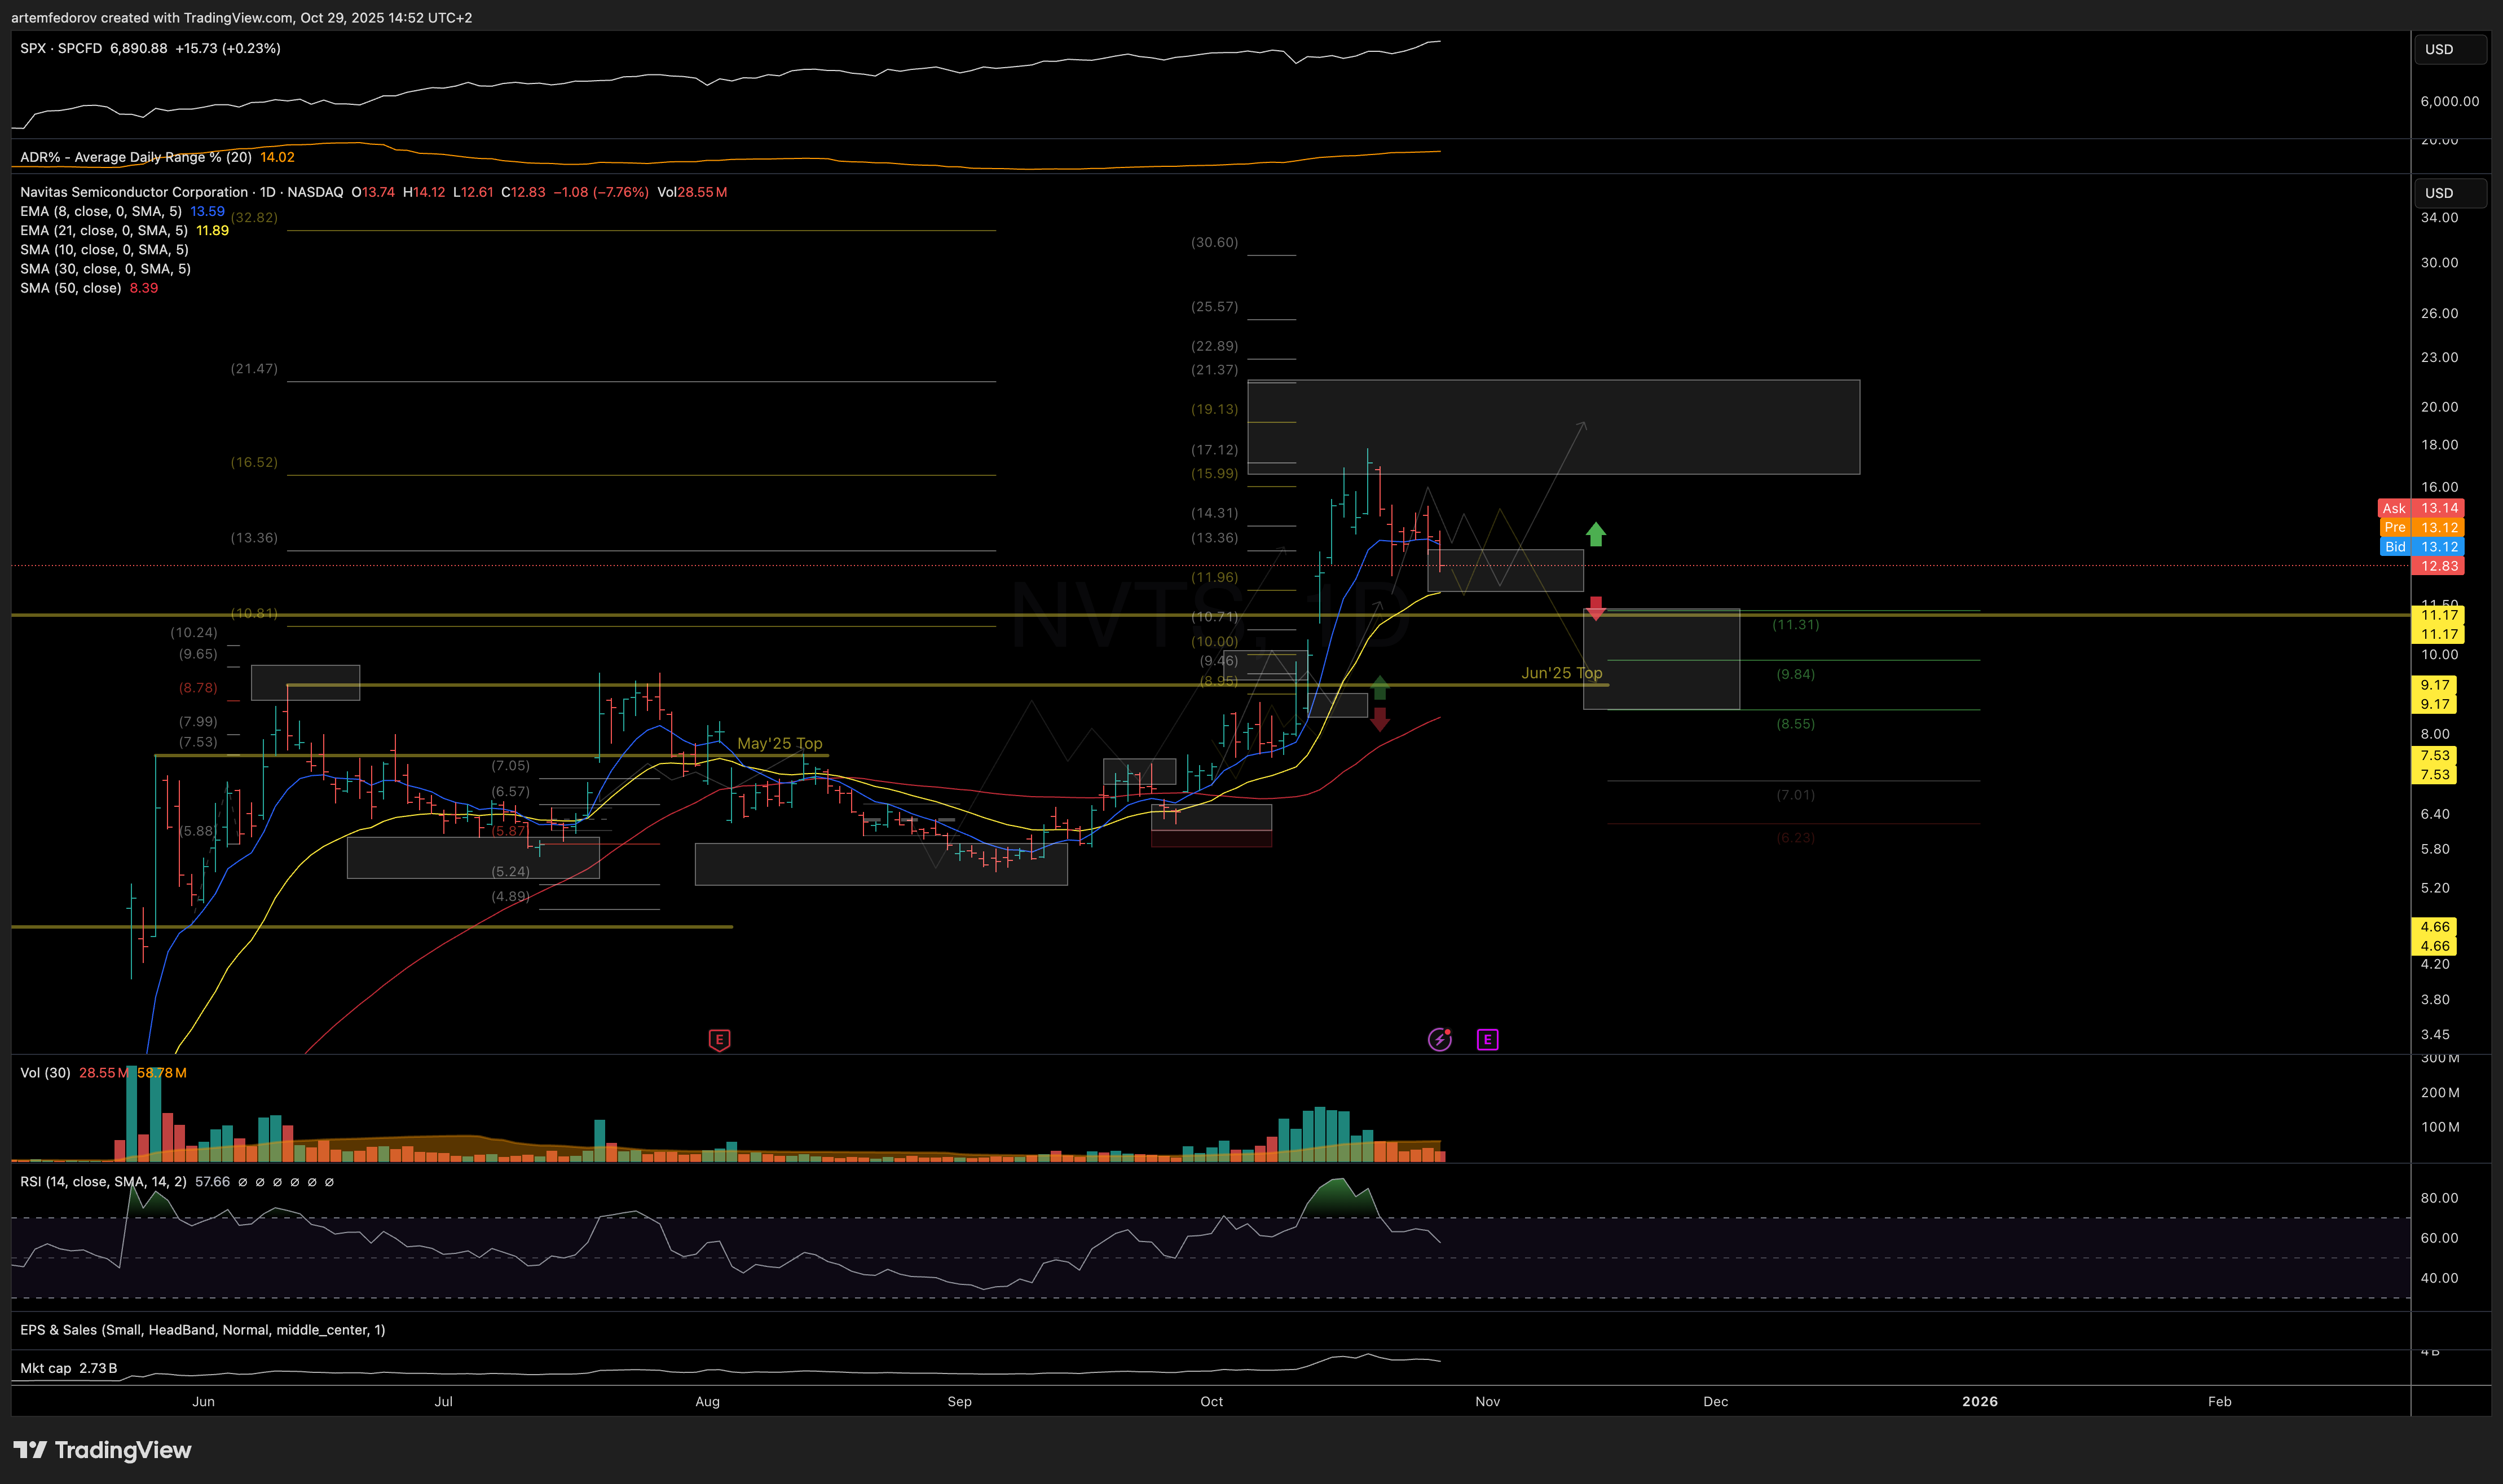Image resolution: width=2503 pixels, height=1484 pixels.
Task: Click the Jun'25 Top line label
Action: point(1562,673)
